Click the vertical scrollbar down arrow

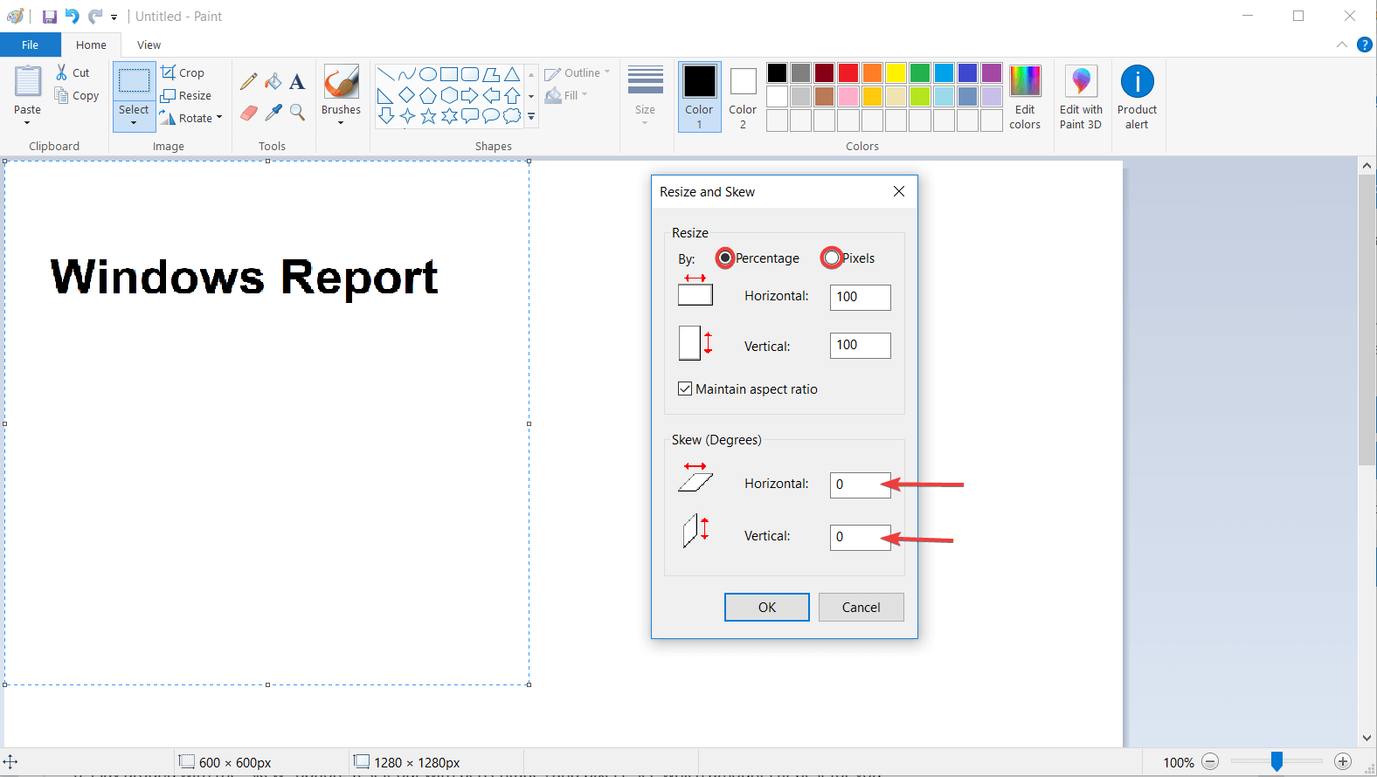point(1367,739)
